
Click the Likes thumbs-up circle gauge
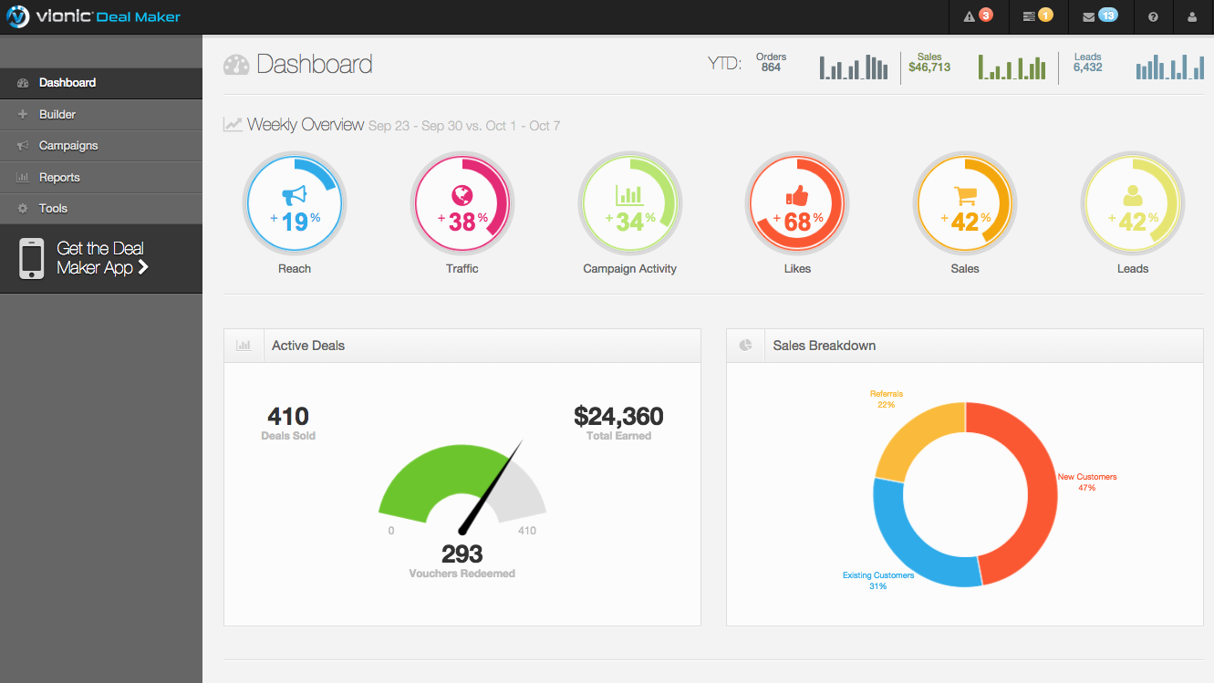coord(797,203)
